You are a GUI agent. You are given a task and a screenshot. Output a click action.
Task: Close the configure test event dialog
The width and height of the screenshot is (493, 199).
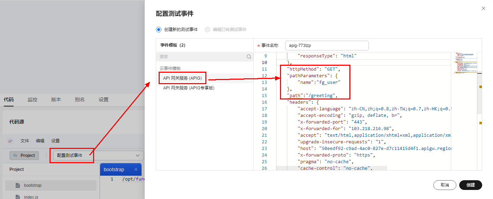pos(483,8)
